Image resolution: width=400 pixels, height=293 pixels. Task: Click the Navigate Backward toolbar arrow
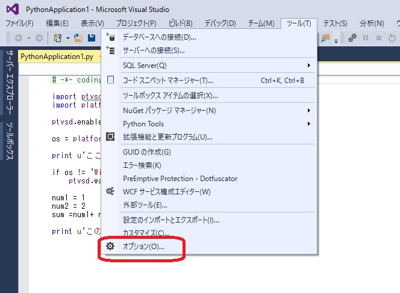(x=19, y=38)
